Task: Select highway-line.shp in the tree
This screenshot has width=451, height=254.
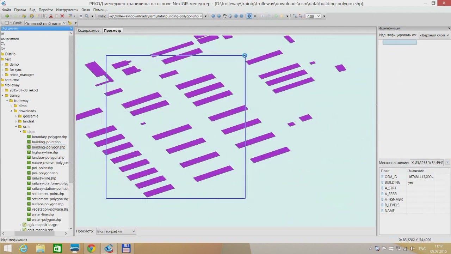Action: click(45, 152)
